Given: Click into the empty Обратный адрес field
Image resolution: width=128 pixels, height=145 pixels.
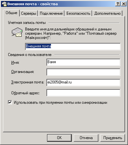Looking at the screenshot, I should tap(83, 93).
